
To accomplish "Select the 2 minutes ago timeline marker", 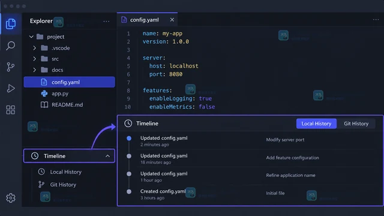I will [129, 139].
